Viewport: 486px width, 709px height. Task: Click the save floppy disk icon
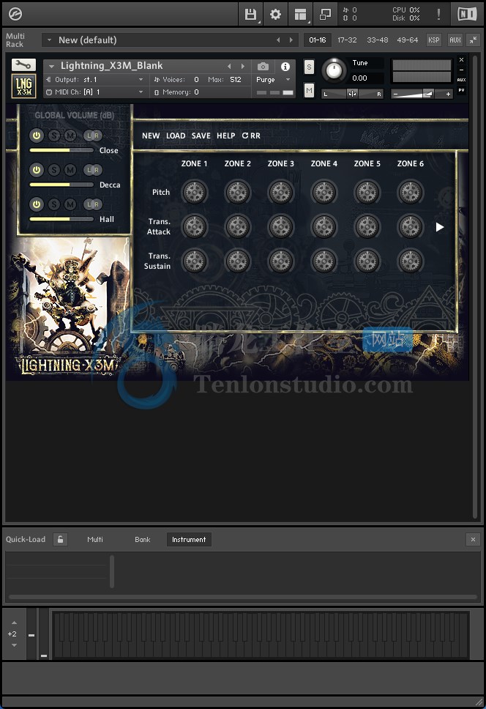pyautogui.click(x=250, y=14)
